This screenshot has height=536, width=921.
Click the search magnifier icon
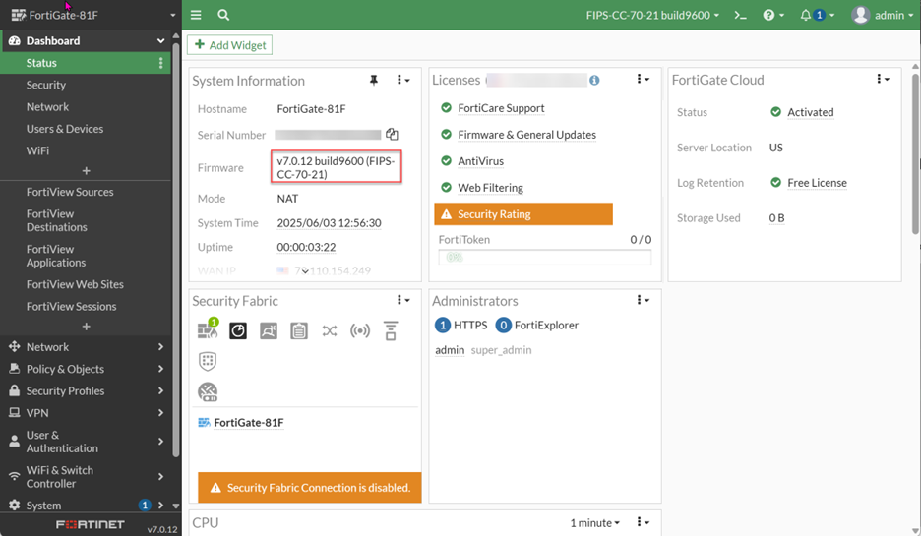[x=223, y=15]
